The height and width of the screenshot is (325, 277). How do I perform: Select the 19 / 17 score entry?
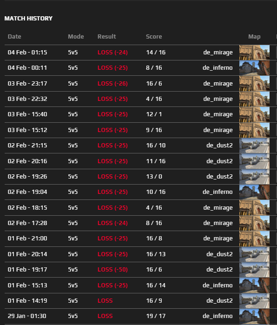pos(156,316)
